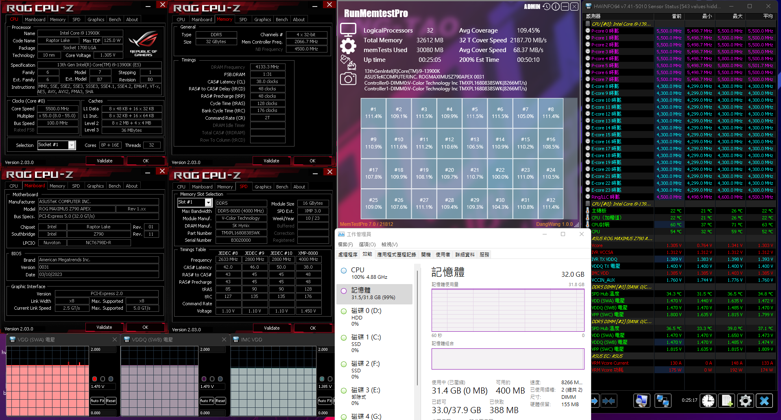Click Auto Fit in VDD (SWA) graph
The image size is (781, 420).
point(98,401)
